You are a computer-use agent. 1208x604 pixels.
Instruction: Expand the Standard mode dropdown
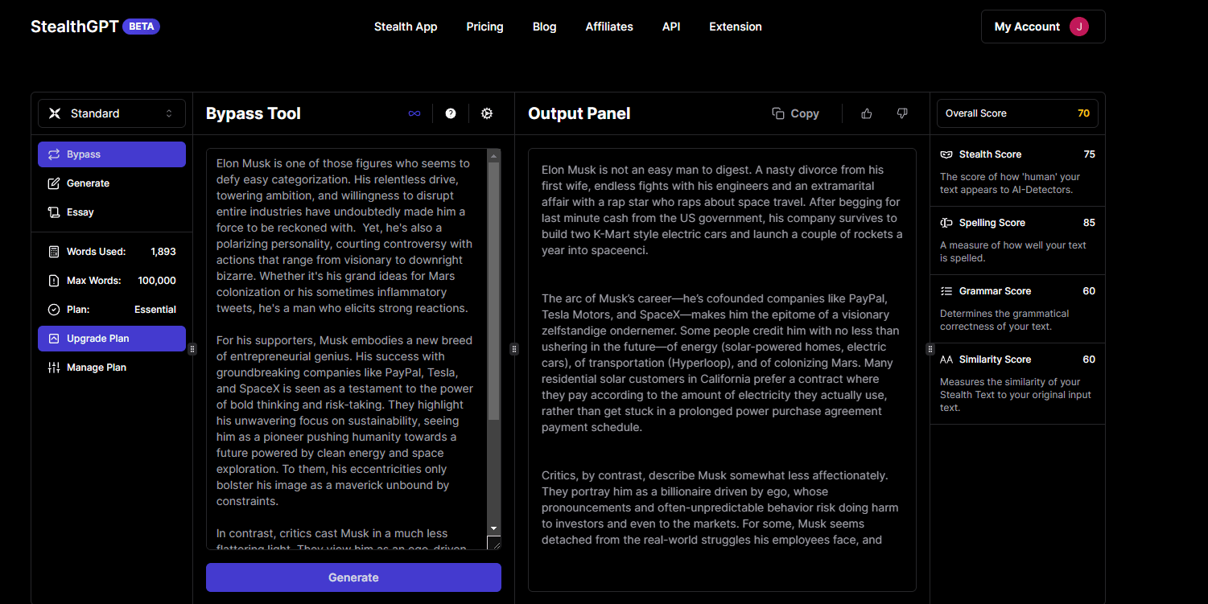click(x=111, y=113)
